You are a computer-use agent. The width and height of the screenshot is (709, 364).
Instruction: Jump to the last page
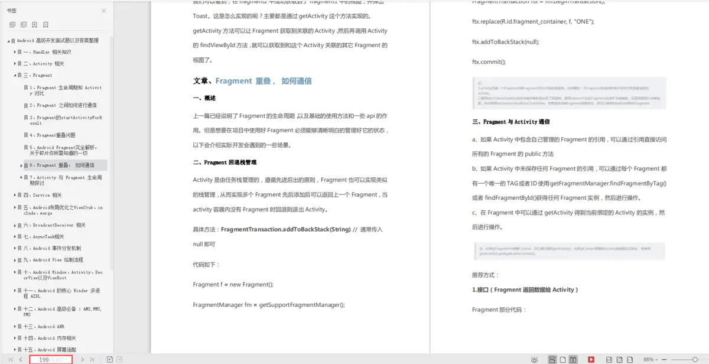pyautogui.click(x=92, y=359)
